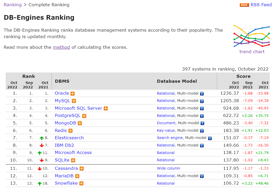
Task: Click Microsoft SQL Server's change -45.93
Action: 263,108
